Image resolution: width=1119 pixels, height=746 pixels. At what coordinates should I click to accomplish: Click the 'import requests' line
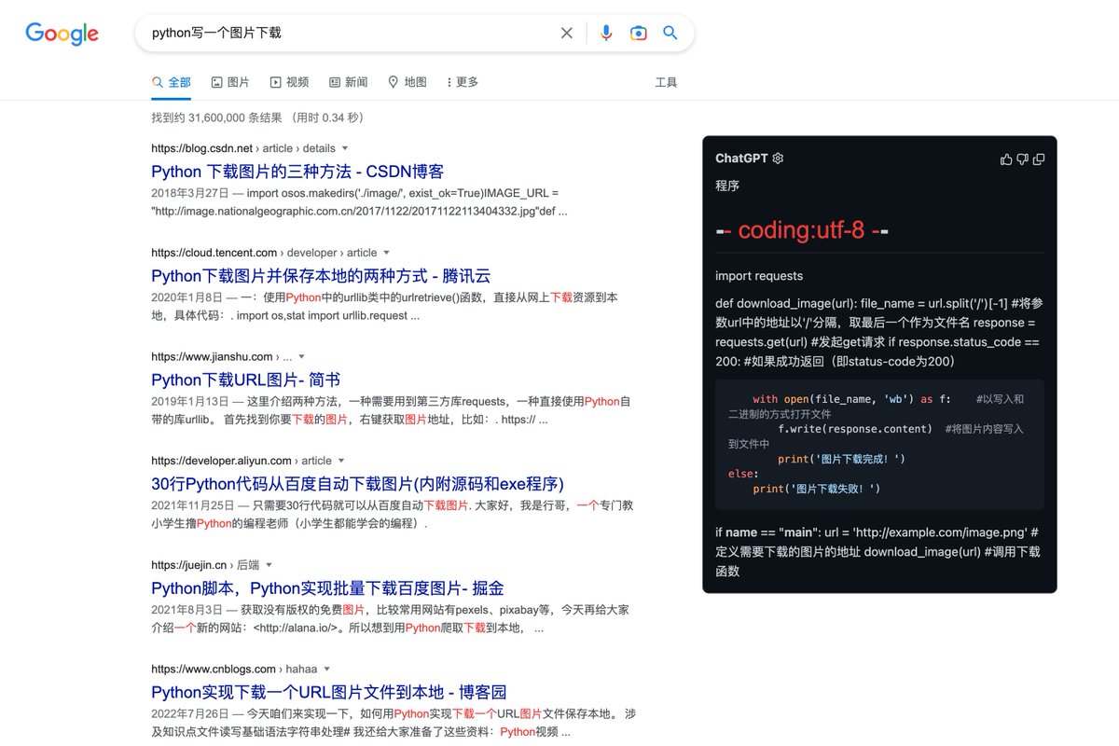tap(759, 276)
